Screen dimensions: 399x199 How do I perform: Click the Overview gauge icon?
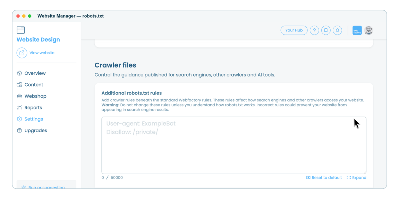(19, 73)
